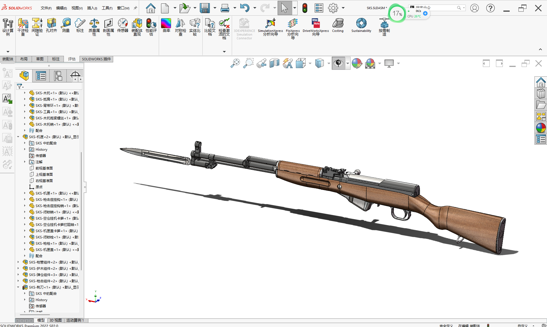Image resolution: width=547 pixels, height=327 pixels.
Task: Expand SKS-护木组件<2> node
Action: (x=18, y=268)
